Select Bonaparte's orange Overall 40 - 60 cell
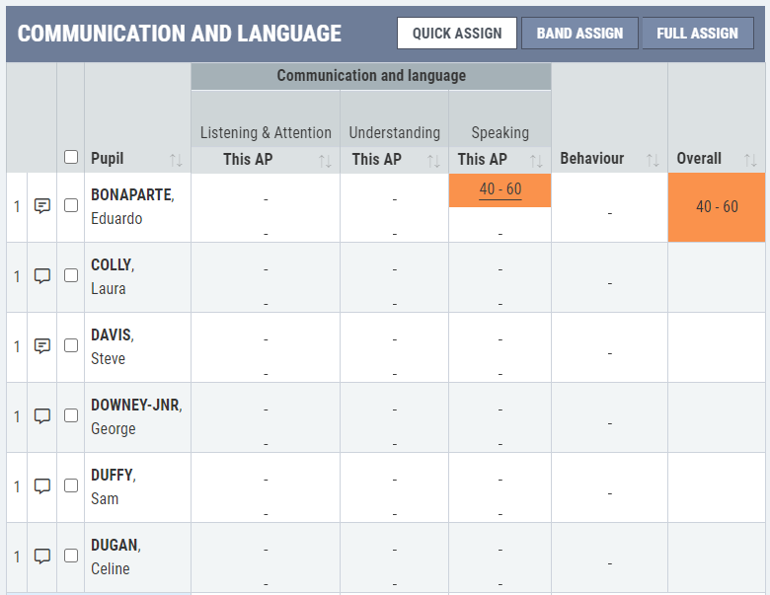This screenshot has height=595, width=770. tap(717, 207)
